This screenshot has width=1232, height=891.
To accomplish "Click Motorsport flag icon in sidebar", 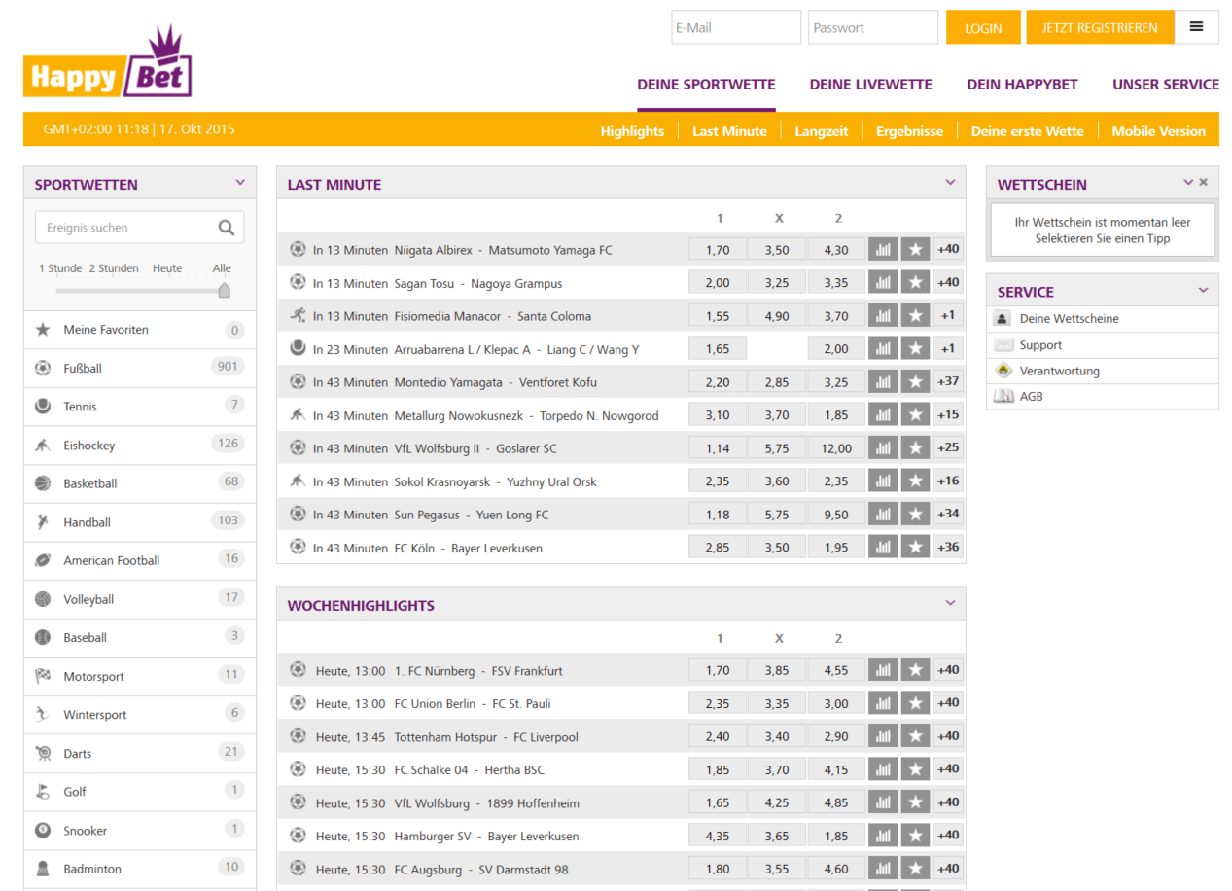I will click(43, 676).
